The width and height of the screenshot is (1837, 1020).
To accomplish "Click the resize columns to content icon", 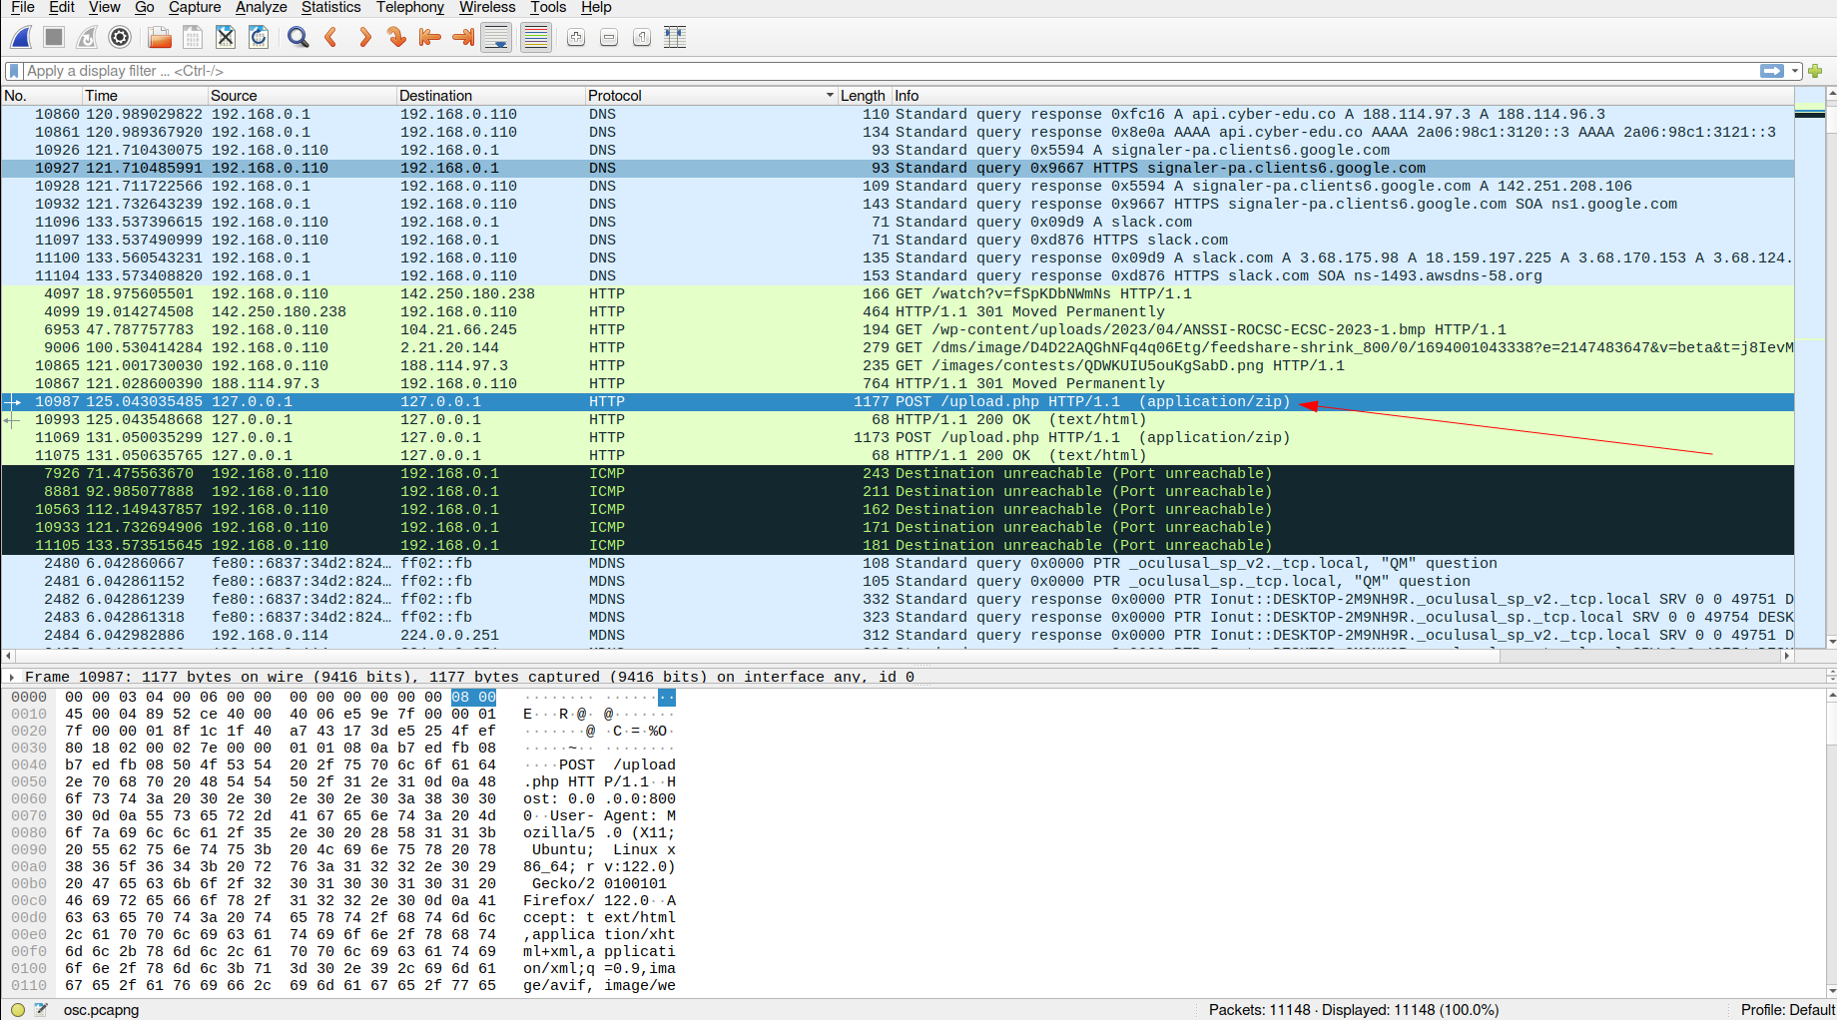I will point(675,38).
